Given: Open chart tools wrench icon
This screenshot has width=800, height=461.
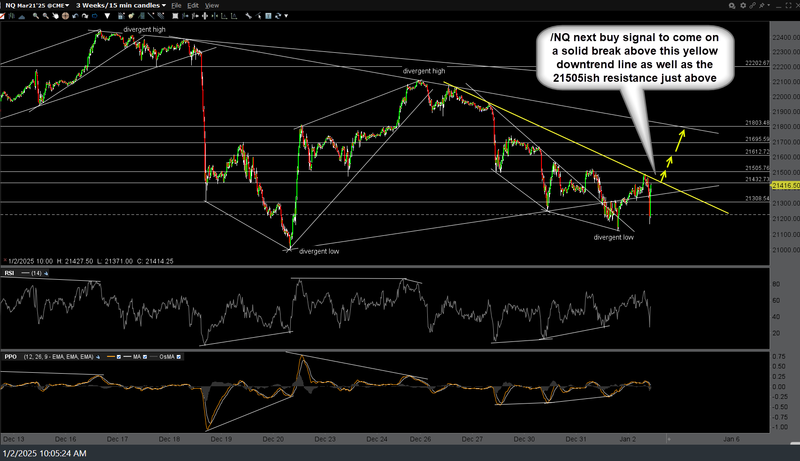Looking at the screenshot, I should pos(248,16).
